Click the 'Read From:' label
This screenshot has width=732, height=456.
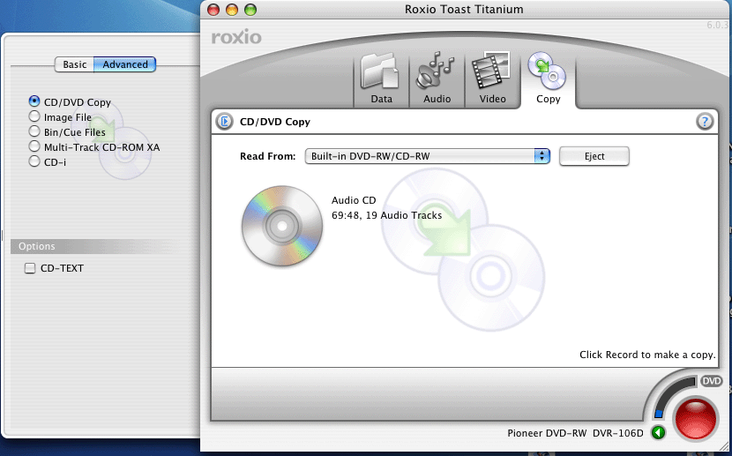click(267, 156)
